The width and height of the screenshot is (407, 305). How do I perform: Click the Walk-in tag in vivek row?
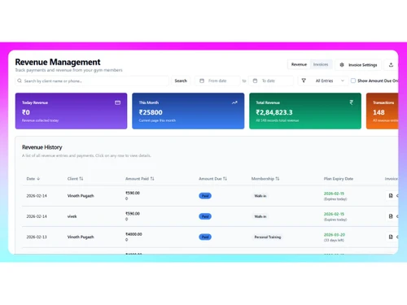point(260,216)
